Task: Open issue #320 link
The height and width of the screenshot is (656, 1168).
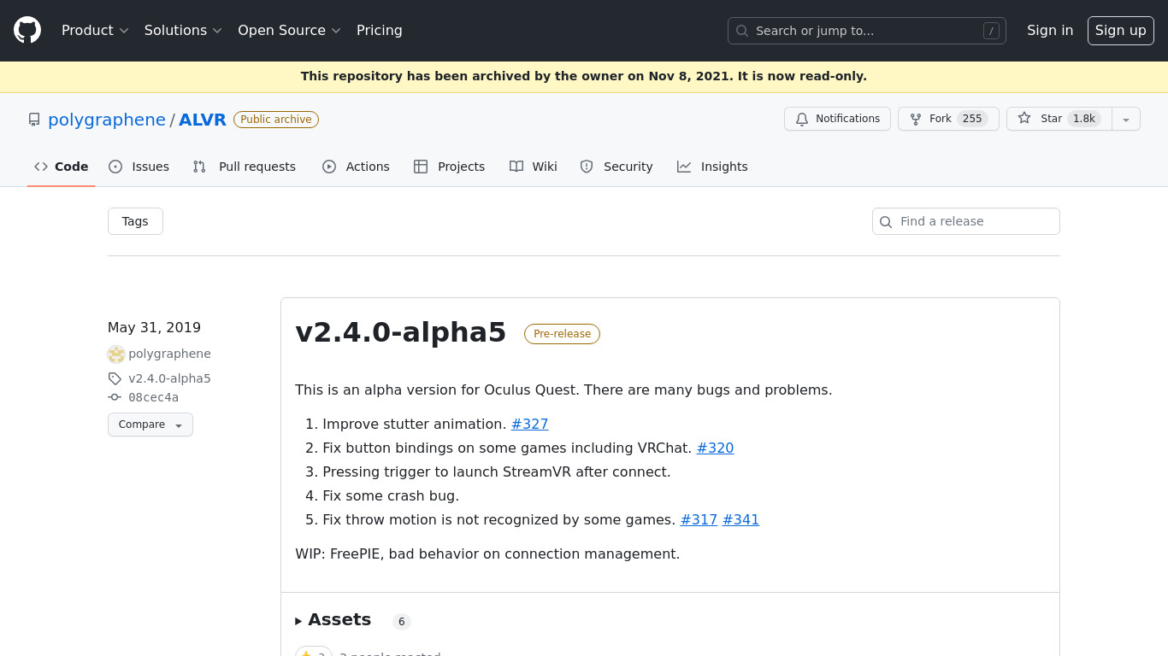Action: (x=715, y=448)
